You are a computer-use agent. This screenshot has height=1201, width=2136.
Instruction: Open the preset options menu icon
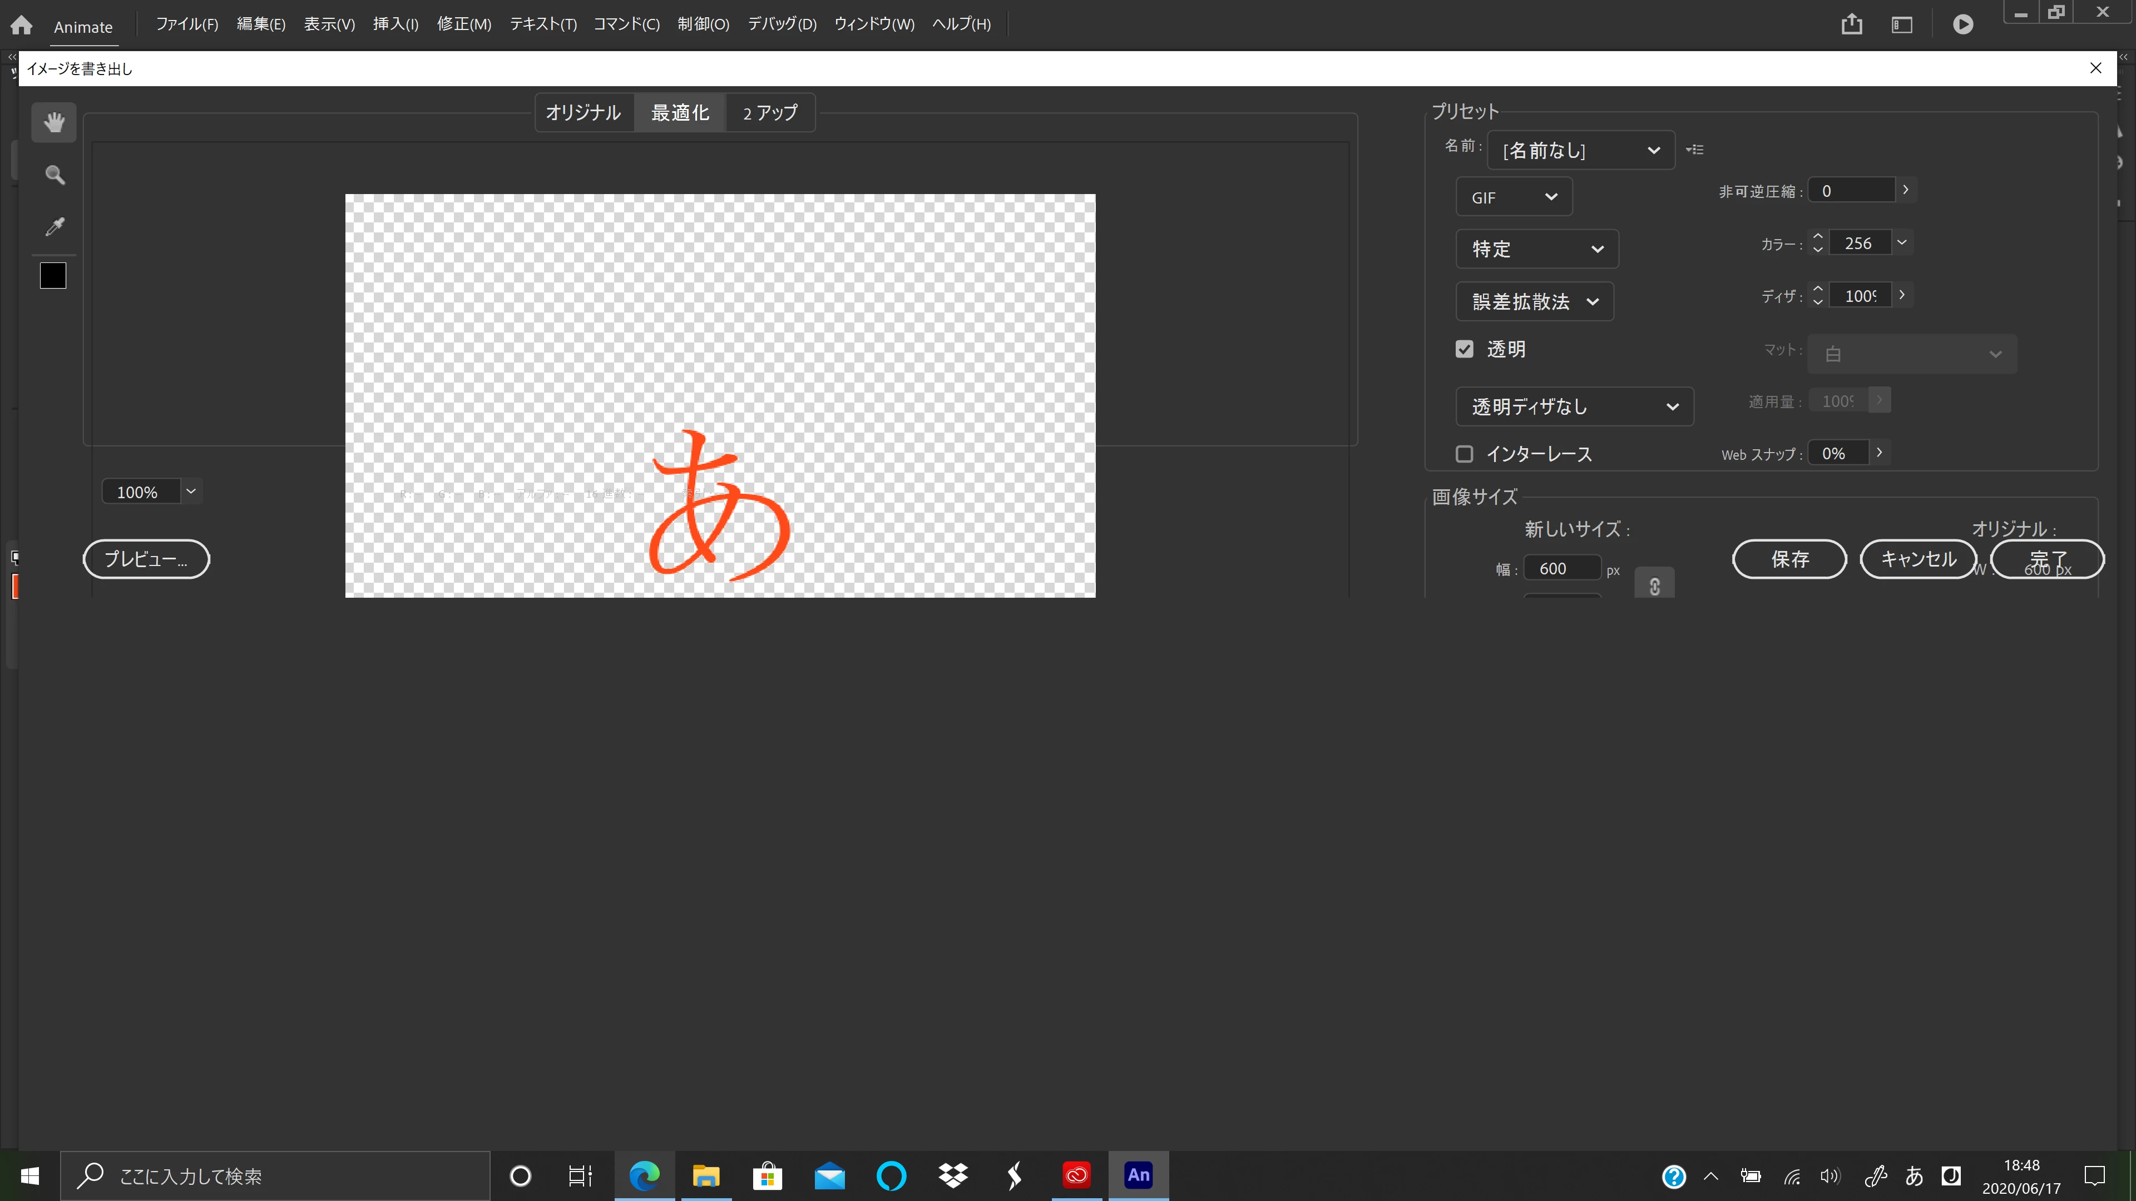[1695, 150]
